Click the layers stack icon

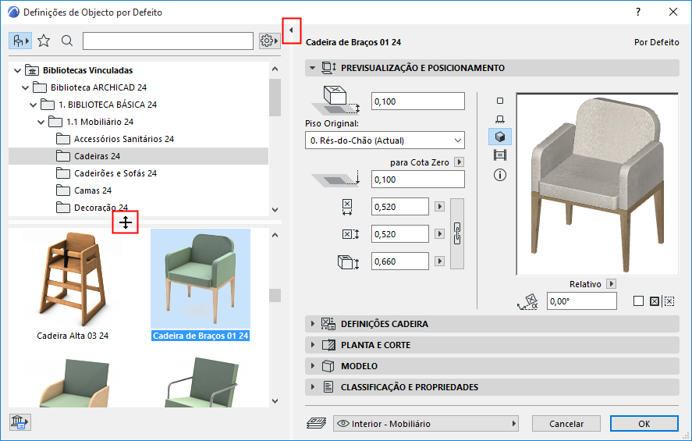[316, 424]
